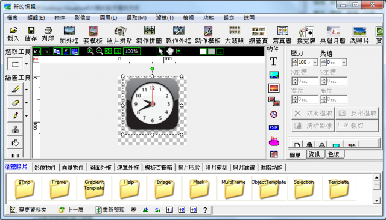Select the clone stamp tool
The image size is (386, 220).
pos(15,129)
